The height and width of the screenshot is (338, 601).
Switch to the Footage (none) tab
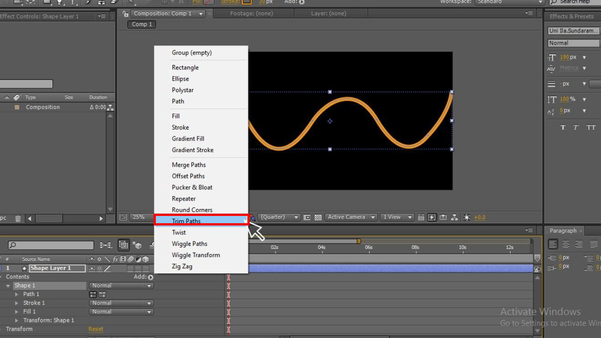pyautogui.click(x=252, y=14)
